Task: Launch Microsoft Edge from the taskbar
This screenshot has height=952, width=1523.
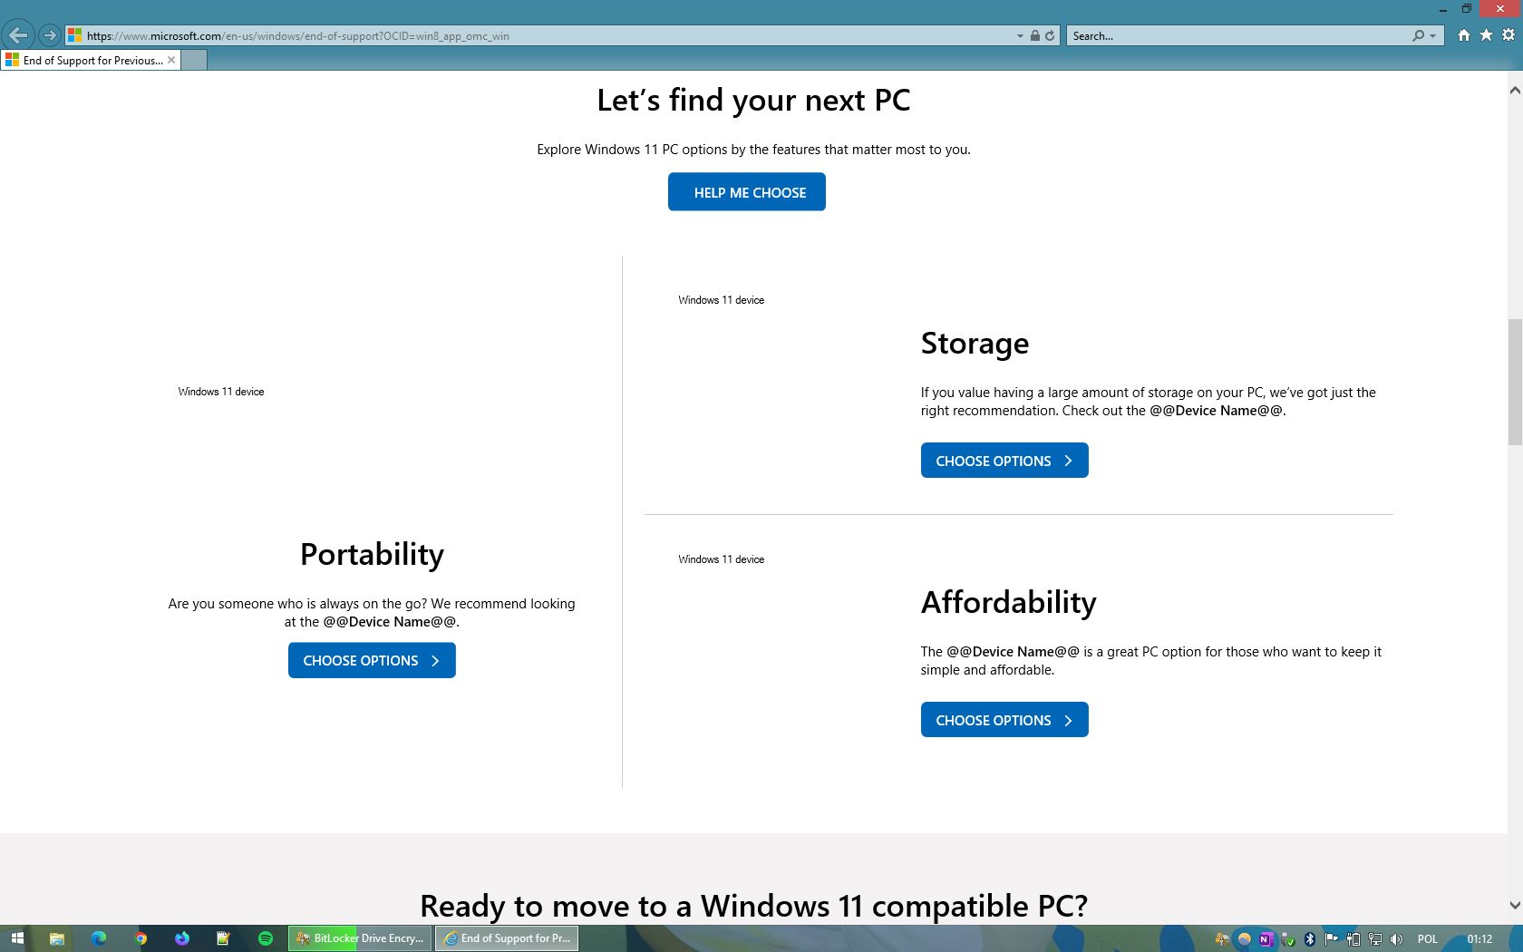Action: click(x=98, y=938)
